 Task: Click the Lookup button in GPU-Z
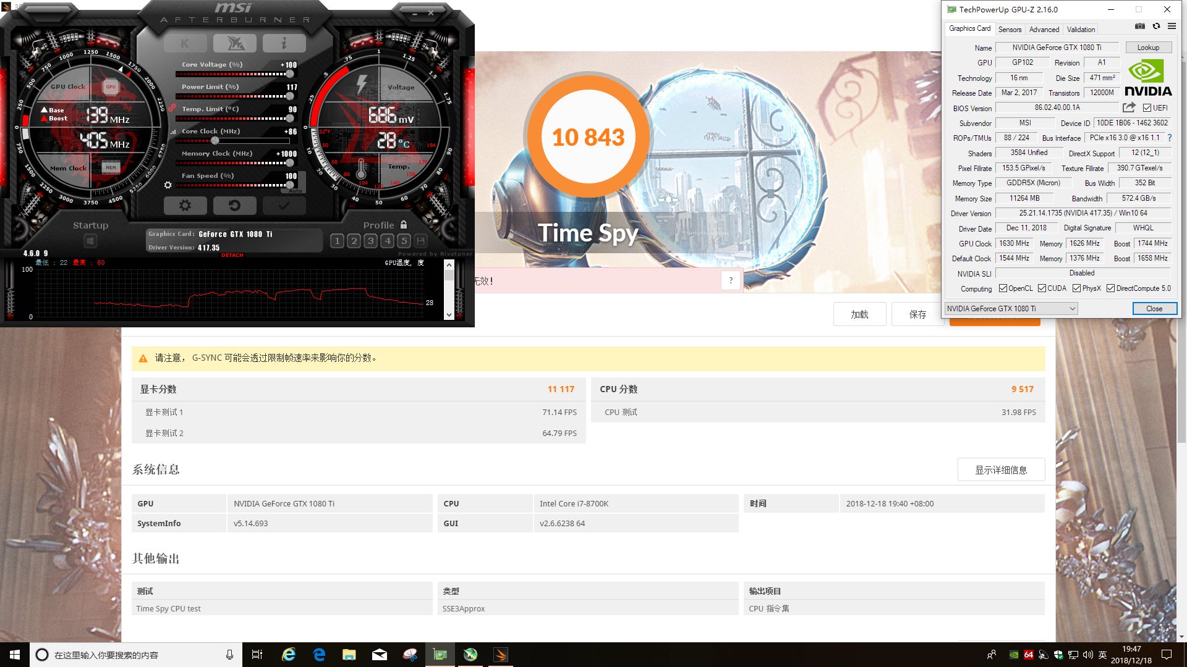point(1148,48)
